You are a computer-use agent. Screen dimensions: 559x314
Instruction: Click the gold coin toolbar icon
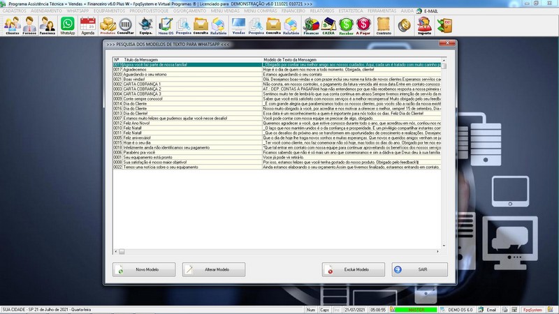pyautogui.click(x=405, y=26)
